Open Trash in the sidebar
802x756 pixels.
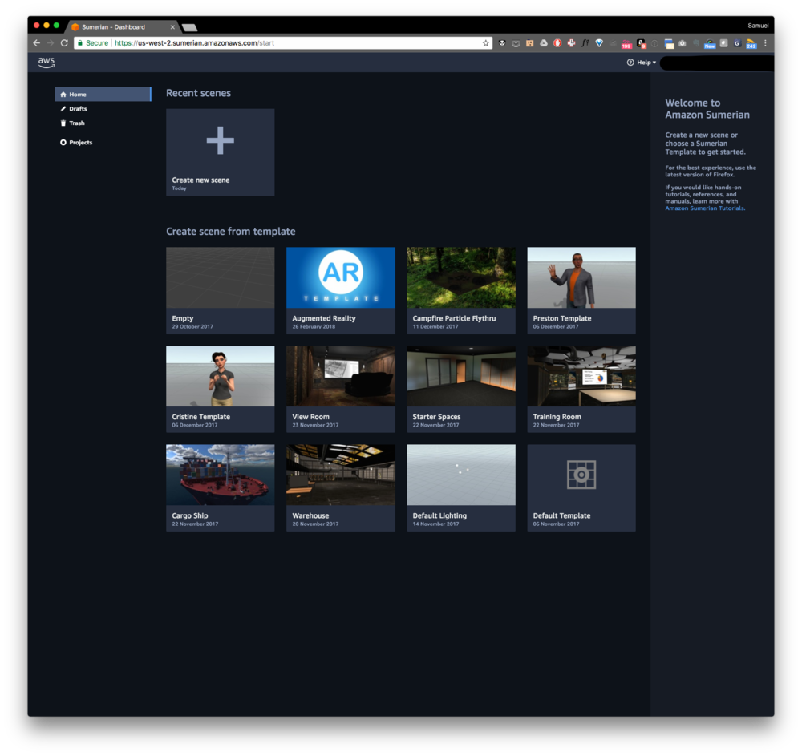tap(76, 123)
